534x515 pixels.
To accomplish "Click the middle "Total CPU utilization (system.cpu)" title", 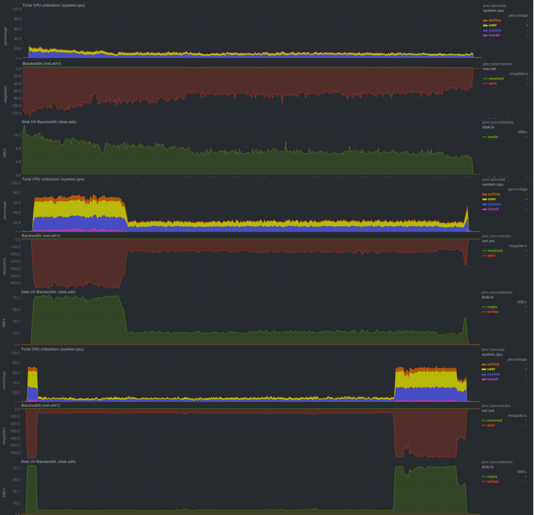I will pyautogui.click(x=53, y=179).
